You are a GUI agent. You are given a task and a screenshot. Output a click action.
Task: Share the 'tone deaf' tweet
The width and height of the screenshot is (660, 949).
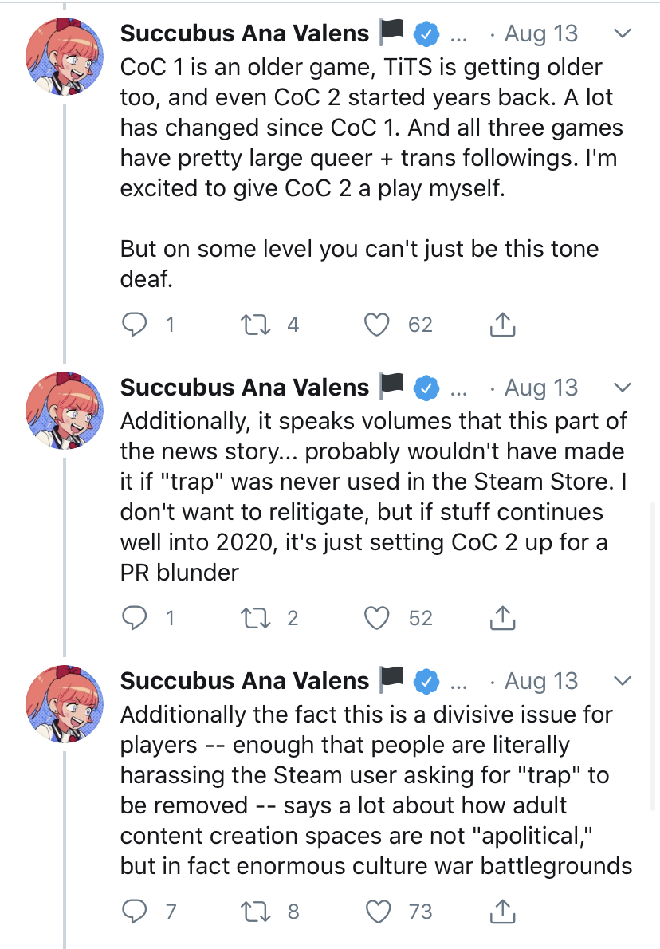click(x=500, y=325)
